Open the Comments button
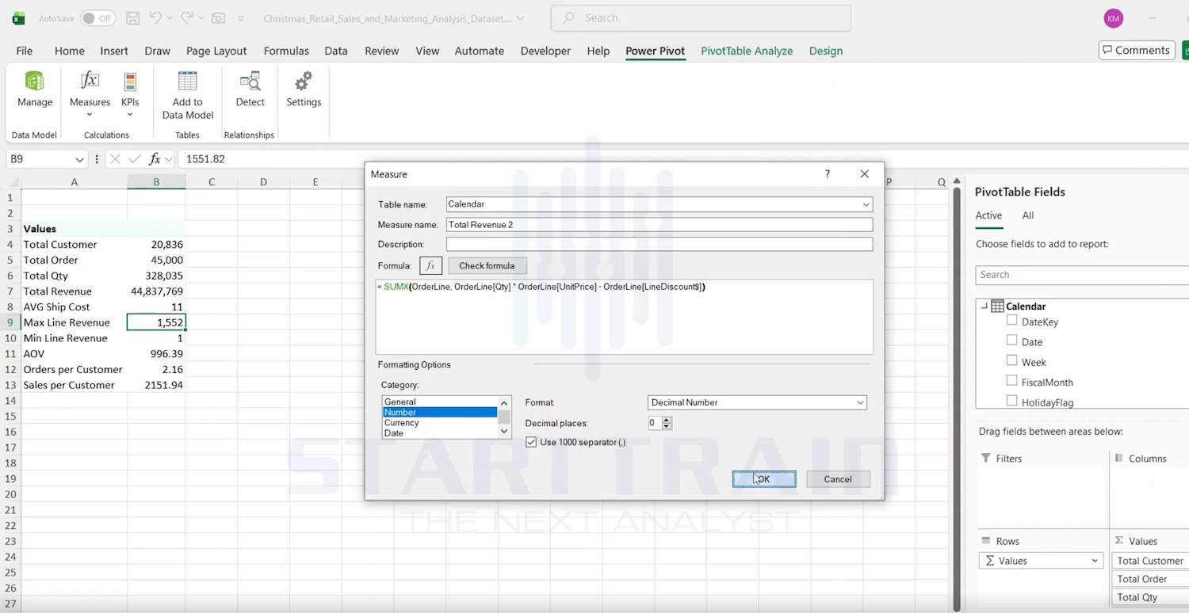Viewport: 1189px width, 613px height. click(1137, 50)
